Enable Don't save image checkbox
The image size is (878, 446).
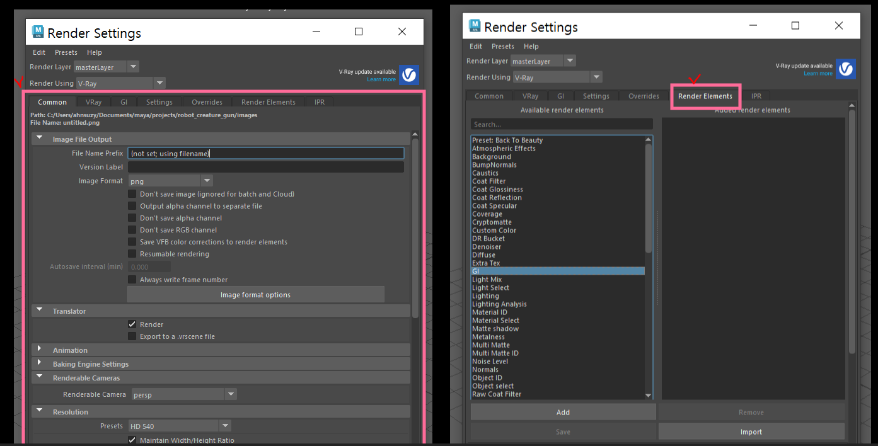pyautogui.click(x=132, y=194)
